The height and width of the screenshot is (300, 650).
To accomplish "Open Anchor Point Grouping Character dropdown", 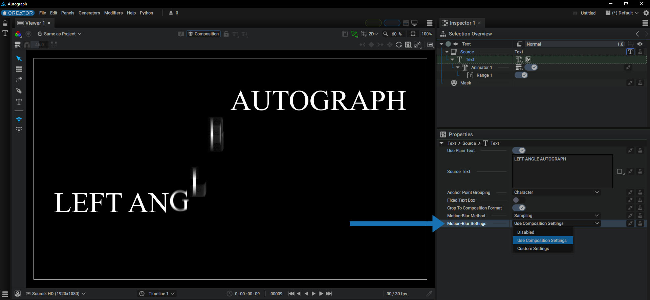I will (557, 192).
